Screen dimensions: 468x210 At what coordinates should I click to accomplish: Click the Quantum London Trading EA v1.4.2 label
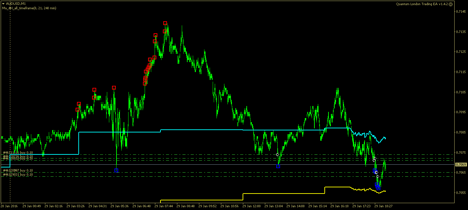pyautogui.click(x=422, y=4)
